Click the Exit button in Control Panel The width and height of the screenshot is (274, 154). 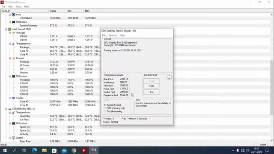coord(151,92)
